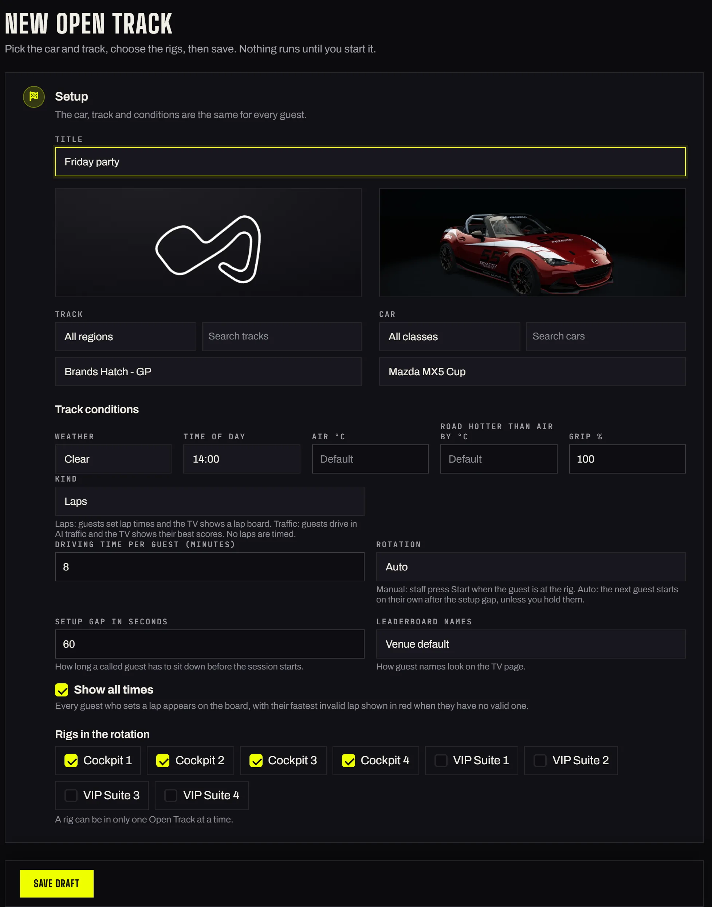Screen dimensions: 712x907
Task: Open the Brands Hatch - GP track selector
Action: pos(208,372)
